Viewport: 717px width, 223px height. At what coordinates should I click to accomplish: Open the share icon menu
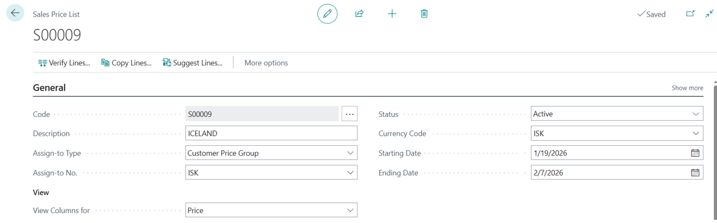359,14
